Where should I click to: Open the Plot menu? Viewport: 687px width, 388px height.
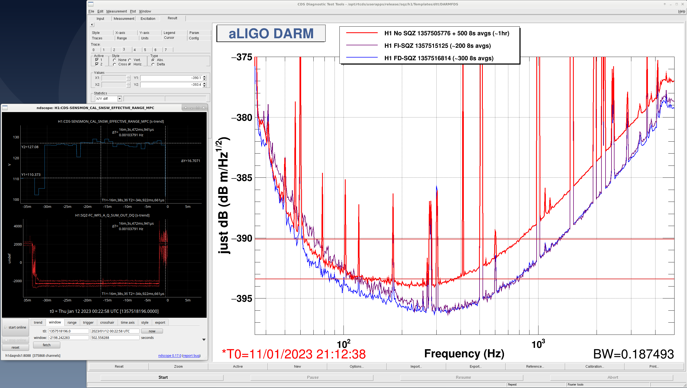[x=133, y=11]
